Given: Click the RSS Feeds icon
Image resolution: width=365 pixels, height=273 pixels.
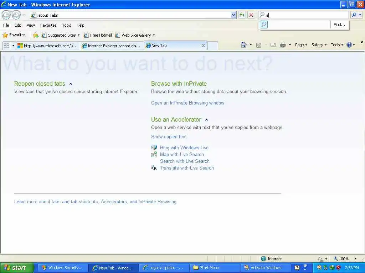Looking at the screenshot, I should click(259, 45).
